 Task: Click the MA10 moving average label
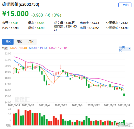coord(38,48)
